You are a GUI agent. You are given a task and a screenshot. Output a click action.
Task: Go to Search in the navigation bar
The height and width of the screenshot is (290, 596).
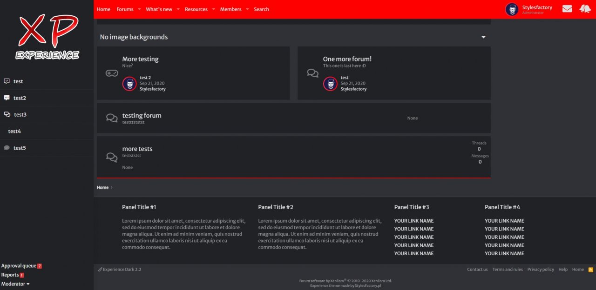click(x=261, y=9)
